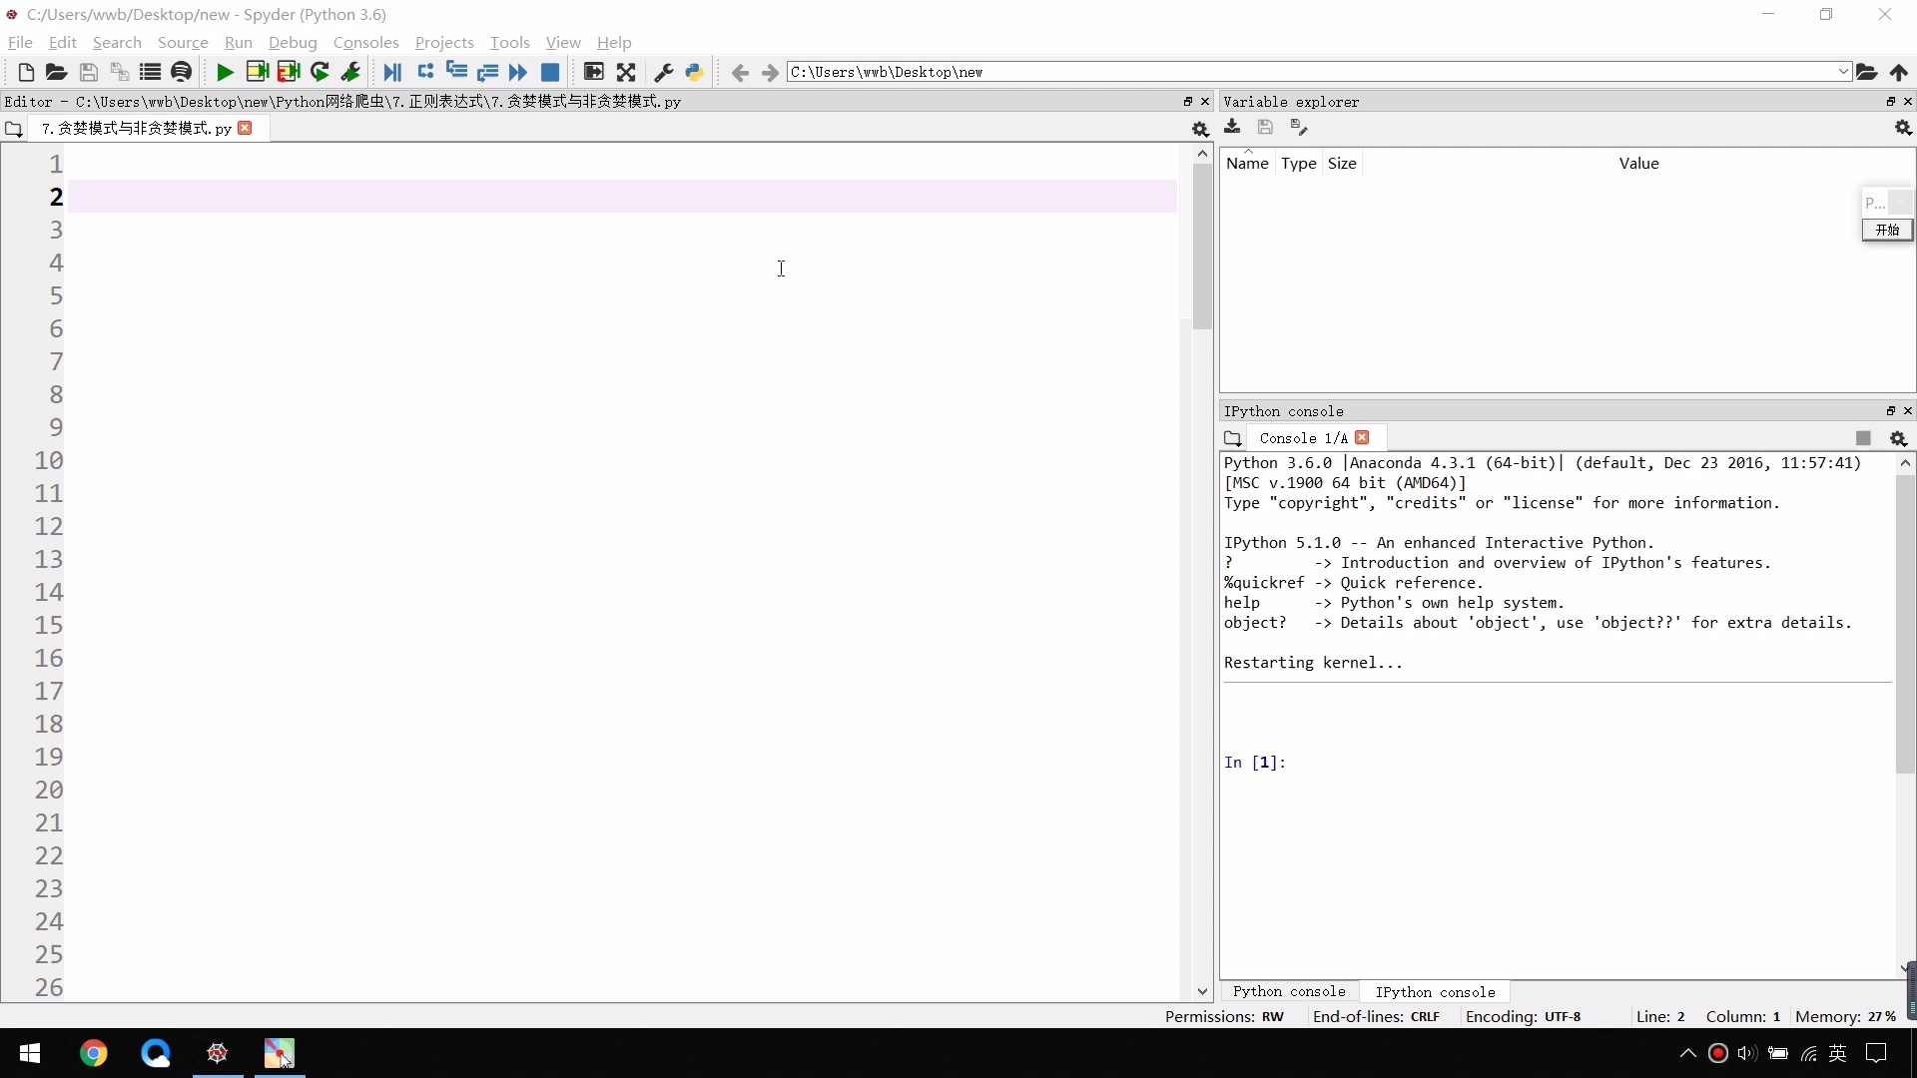Click the Open file folder icon
Screen dimensions: 1917x1078
pyautogui.click(x=56, y=72)
